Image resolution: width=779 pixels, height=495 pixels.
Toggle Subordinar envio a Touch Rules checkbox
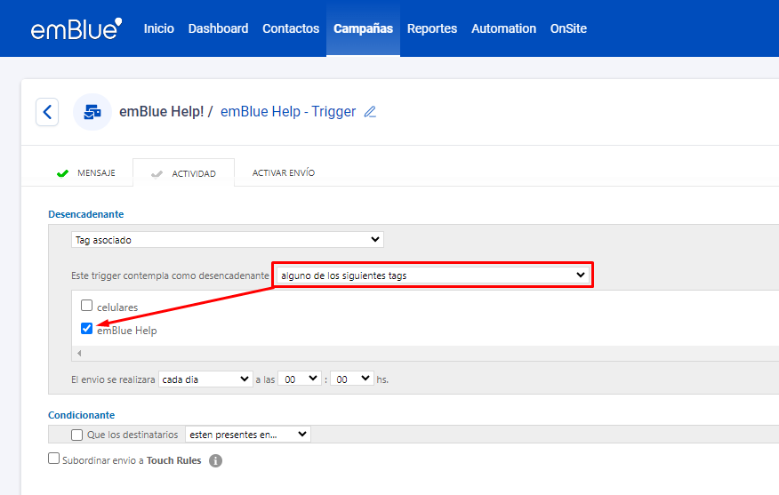[53, 459]
